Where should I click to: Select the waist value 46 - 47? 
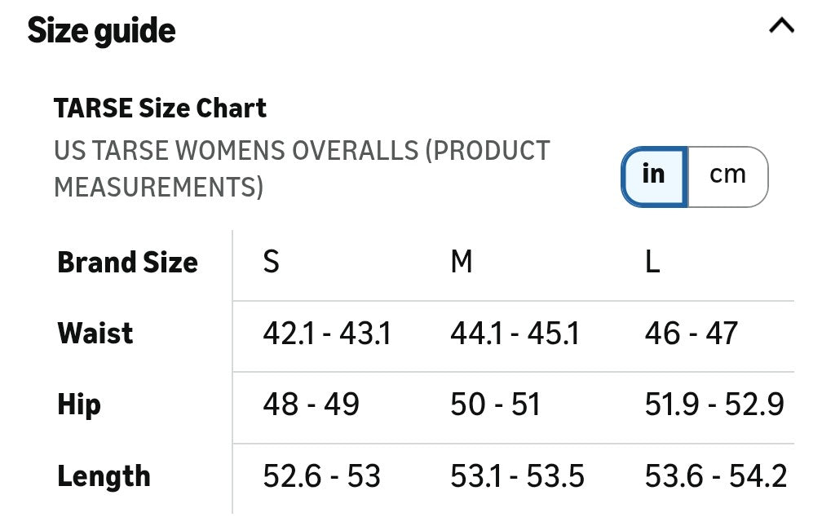(x=691, y=334)
